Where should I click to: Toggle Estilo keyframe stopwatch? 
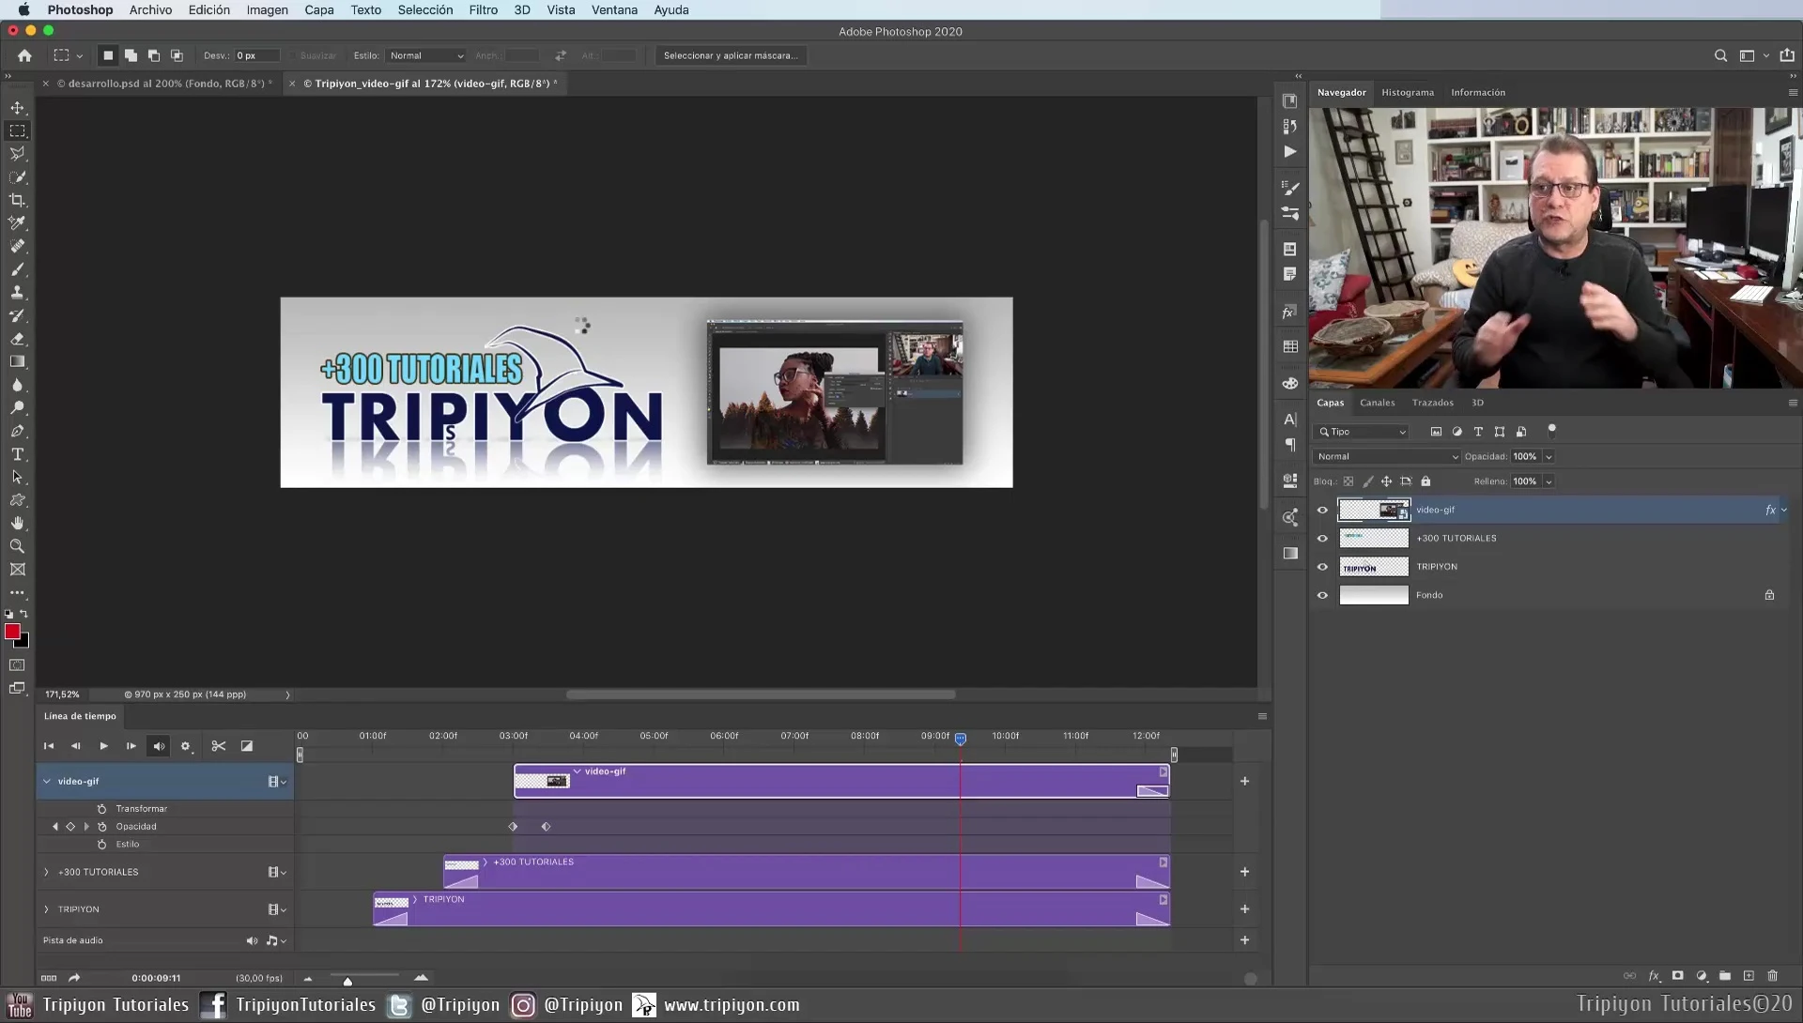(x=102, y=845)
